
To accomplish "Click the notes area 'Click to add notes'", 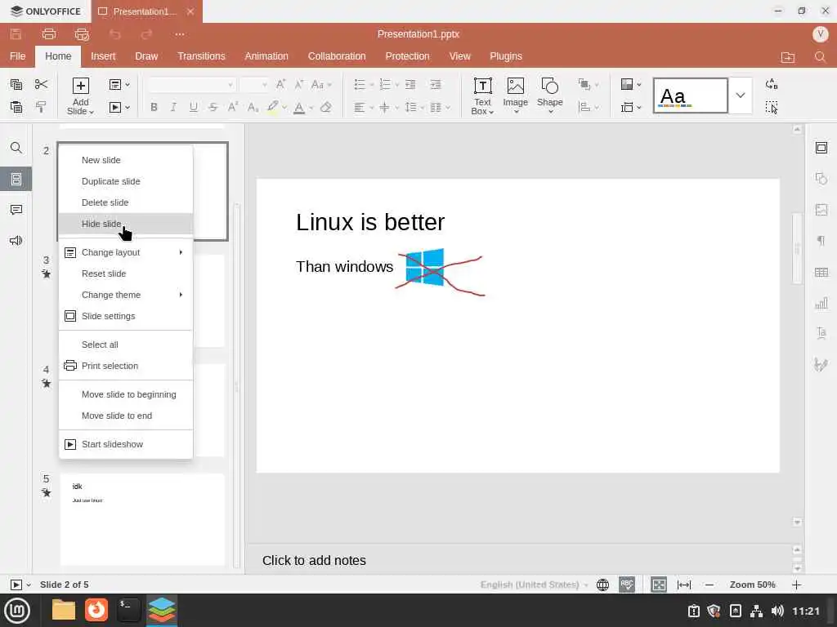I will 314,560.
